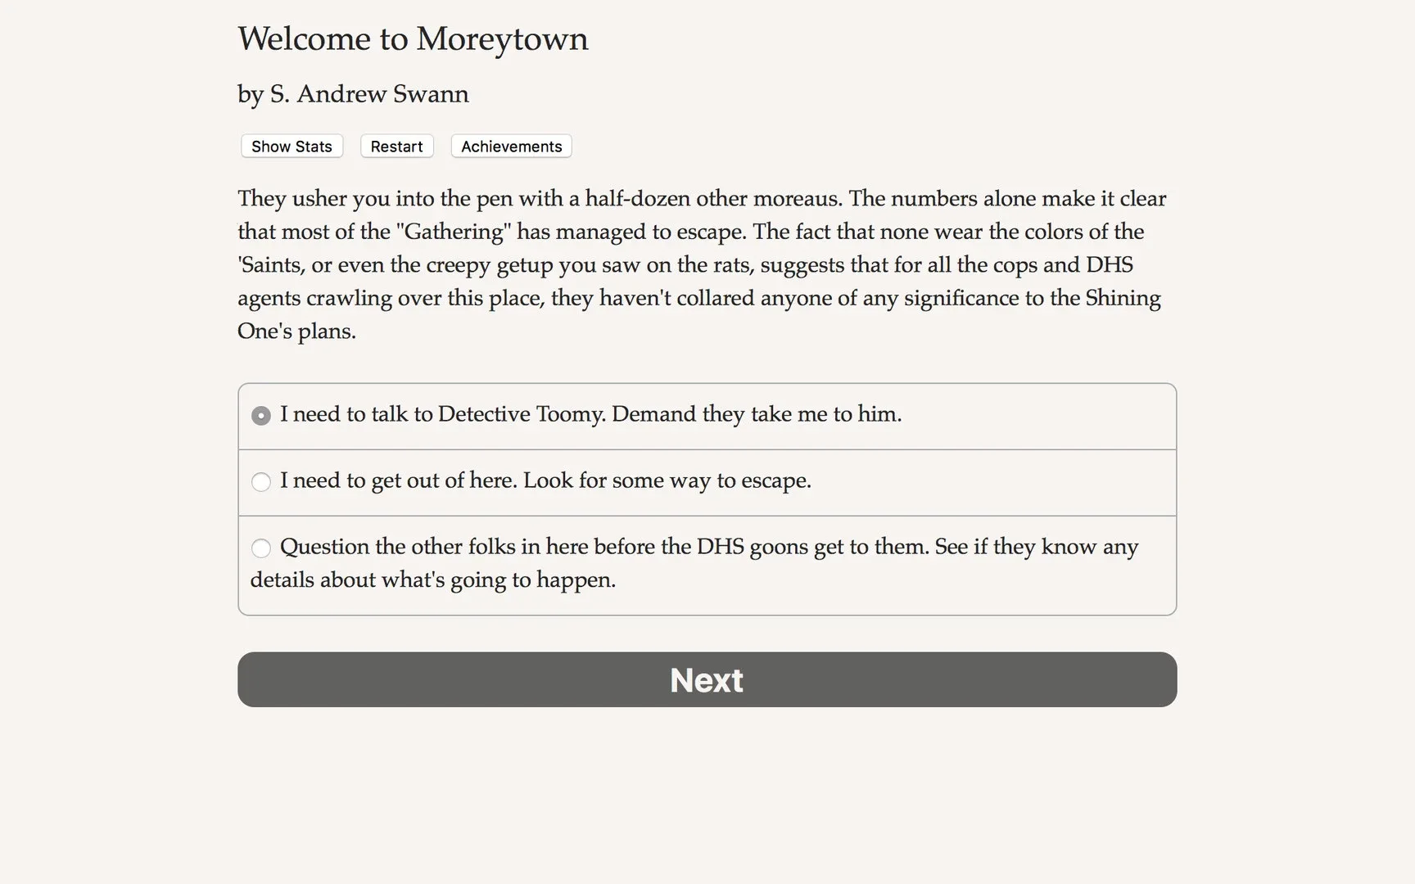Click the author name S. Andrew Swann
The image size is (1415, 884).
[x=369, y=94]
